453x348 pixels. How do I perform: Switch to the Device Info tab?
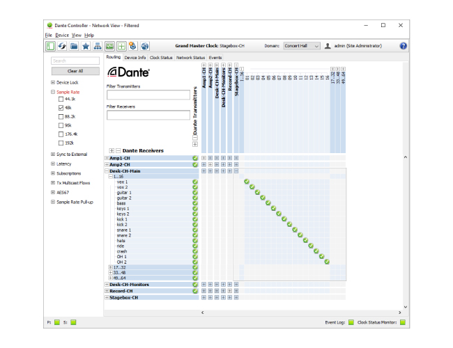click(x=135, y=58)
